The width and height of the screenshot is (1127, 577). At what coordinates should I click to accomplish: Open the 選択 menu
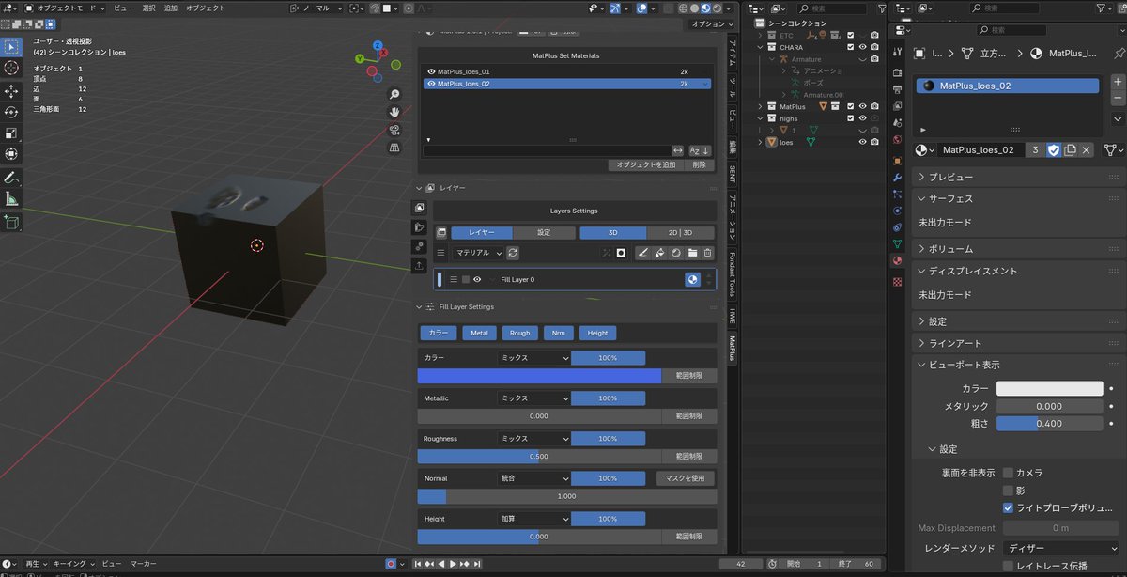pyautogui.click(x=148, y=8)
